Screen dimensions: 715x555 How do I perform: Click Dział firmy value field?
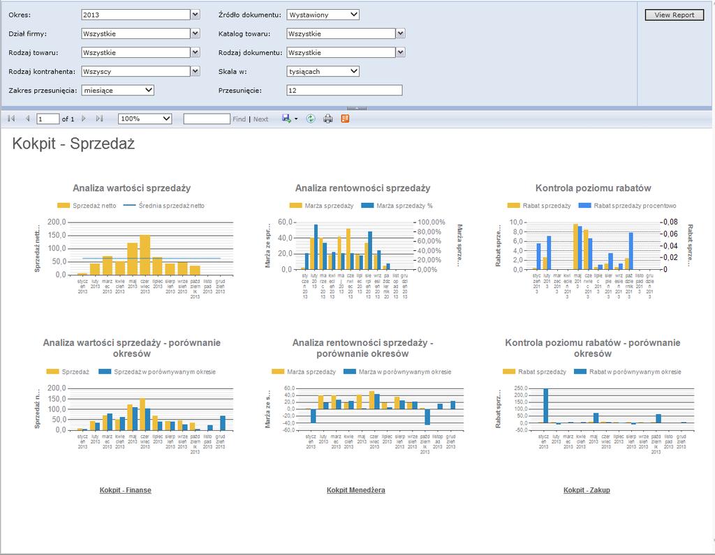pos(136,33)
